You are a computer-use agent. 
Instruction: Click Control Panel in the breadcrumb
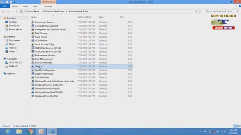click(x=32, y=11)
